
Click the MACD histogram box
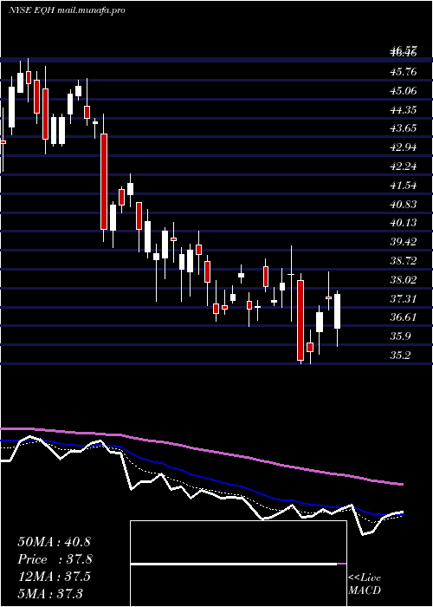pyautogui.click(x=238, y=564)
